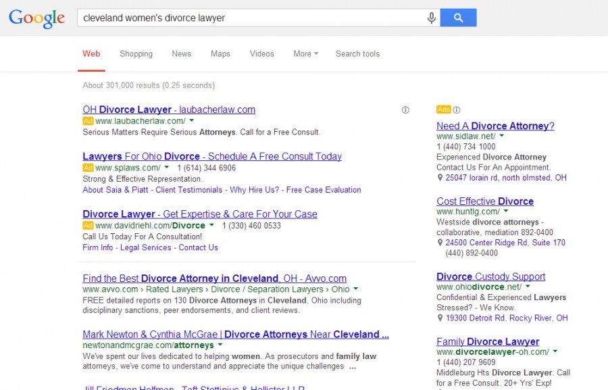Click phone number 1 (330) 460 0533
Screen dimensions: 608x390
[251, 226]
